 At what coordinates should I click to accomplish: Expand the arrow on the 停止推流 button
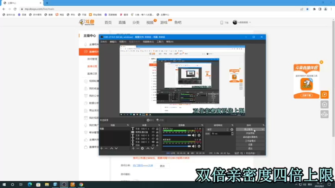coord(263,130)
